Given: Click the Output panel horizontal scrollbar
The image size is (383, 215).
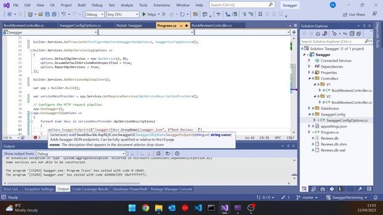Looking at the screenshot, I should [73, 183].
